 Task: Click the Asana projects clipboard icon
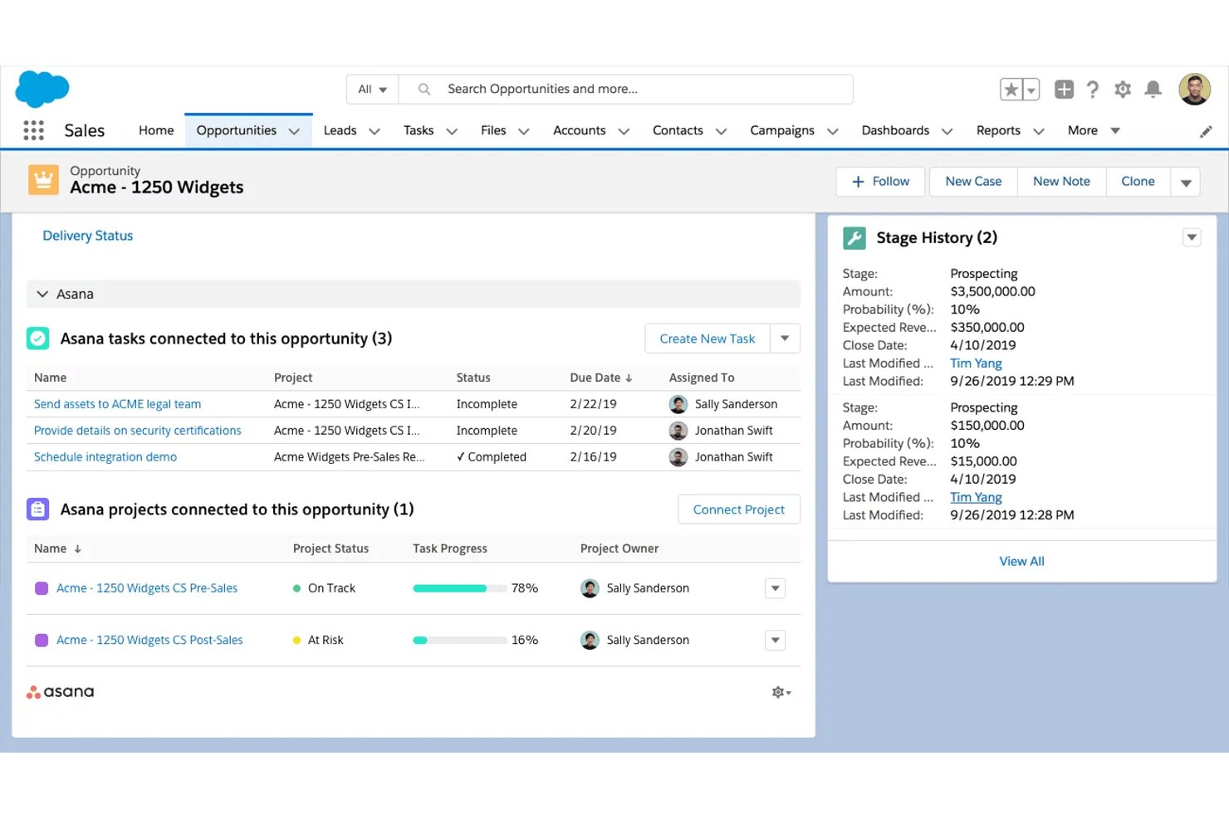(37, 509)
